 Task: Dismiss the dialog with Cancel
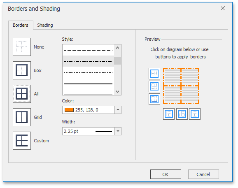pos(203,174)
